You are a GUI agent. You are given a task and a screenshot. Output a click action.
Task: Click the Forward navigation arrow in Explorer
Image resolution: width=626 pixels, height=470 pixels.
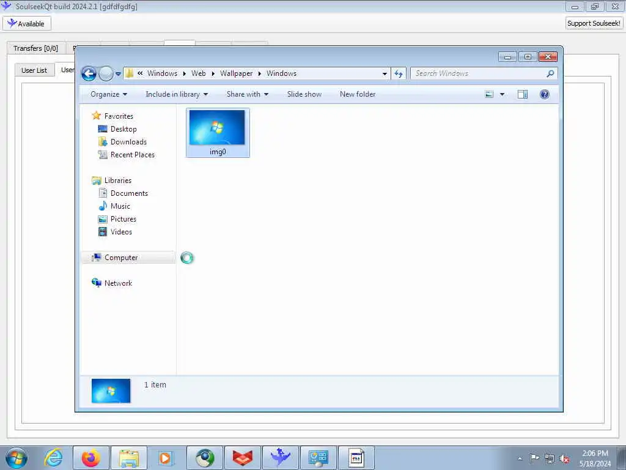coord(106,73)
